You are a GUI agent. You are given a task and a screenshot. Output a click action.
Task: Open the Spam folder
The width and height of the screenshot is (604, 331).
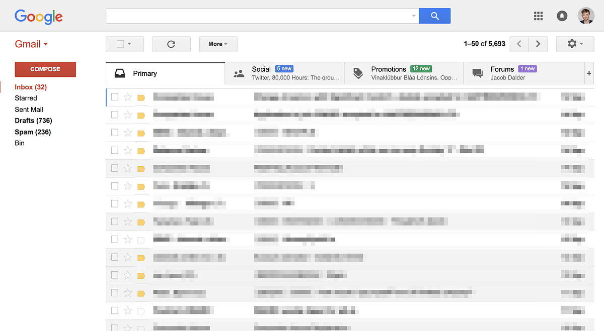(33, 132)
